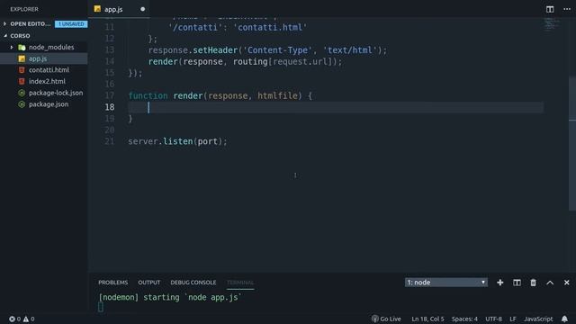Click the index2.html file icon
The height and width of the screenshot is (324, 576).
[22, 81]
